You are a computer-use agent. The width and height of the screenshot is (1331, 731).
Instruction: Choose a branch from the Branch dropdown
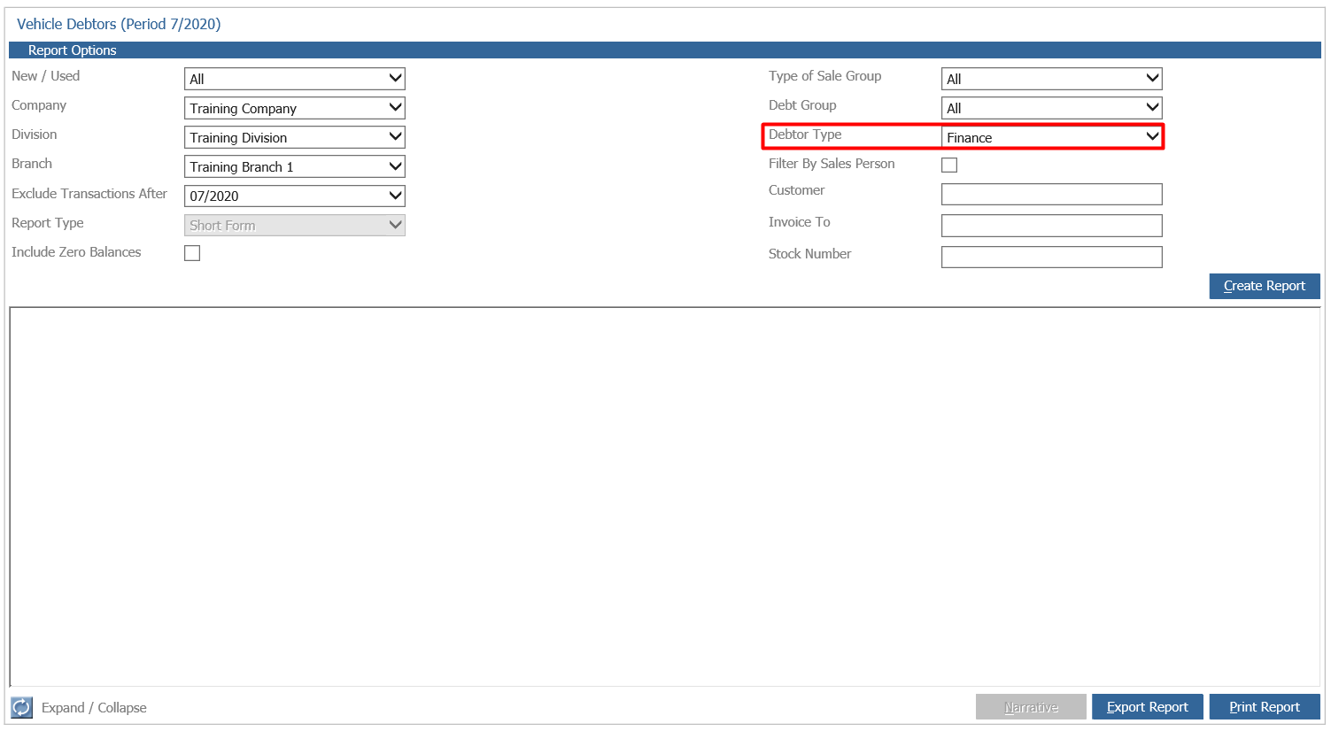coord(295,166)
